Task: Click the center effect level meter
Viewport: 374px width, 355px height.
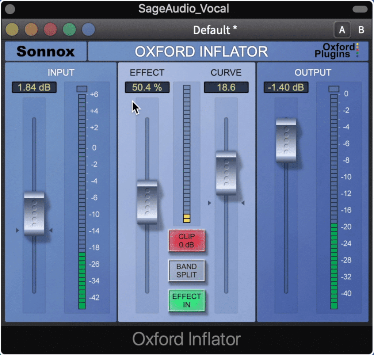Action: point(187,154)
